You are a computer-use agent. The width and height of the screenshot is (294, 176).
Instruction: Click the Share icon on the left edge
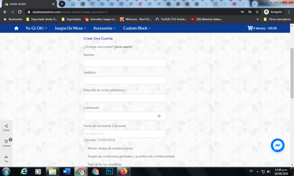[6, 125]
